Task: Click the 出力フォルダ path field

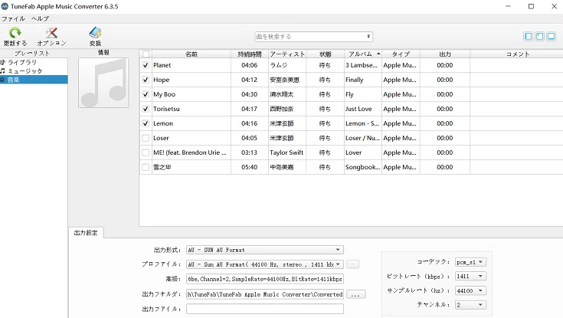Action: (265, 294)
